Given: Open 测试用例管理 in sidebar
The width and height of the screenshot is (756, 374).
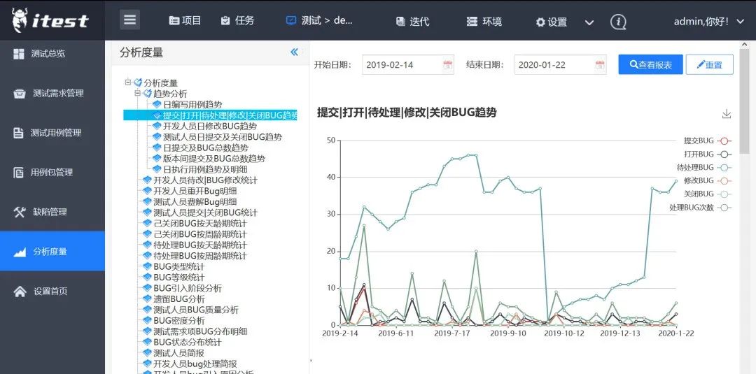Looking at the screenshot, I should point(52,133).
